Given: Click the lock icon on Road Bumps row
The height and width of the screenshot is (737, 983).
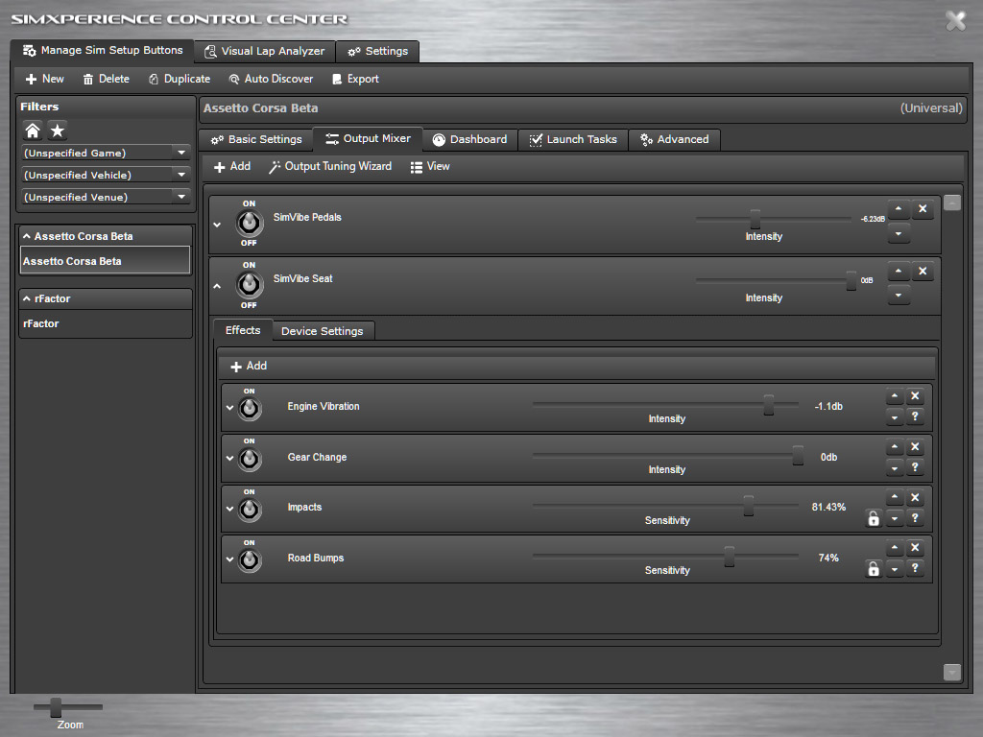Looking at the screenshot, I should (873, 569).
